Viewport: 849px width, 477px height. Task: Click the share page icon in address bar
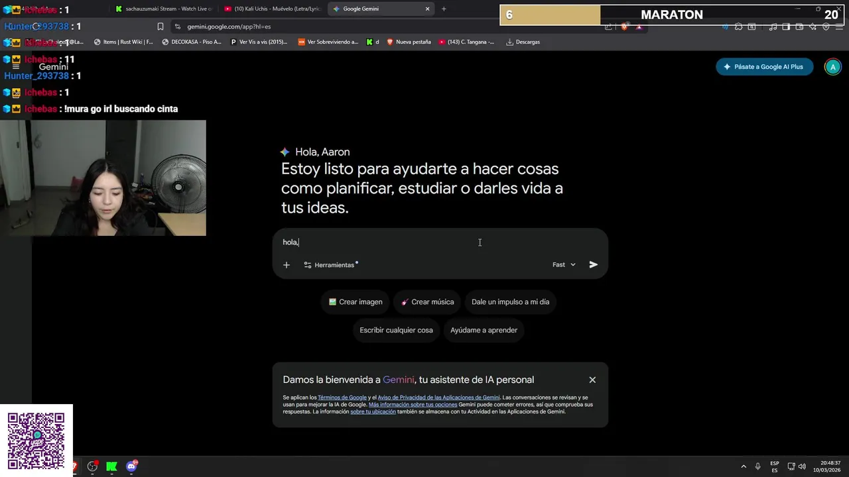tap(608, 26)
